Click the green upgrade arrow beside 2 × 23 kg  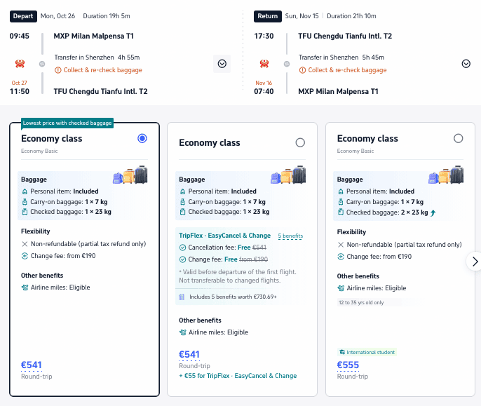click(433, 212)
